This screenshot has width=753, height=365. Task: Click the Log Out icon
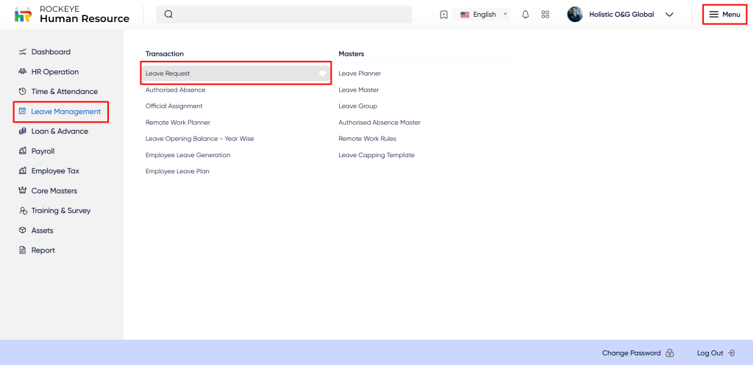tap(731, 353)
